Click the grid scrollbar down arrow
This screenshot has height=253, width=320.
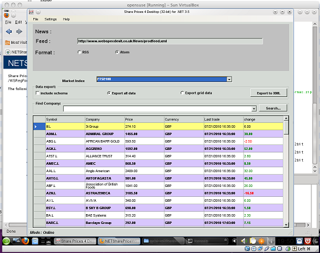coord(286,225)
